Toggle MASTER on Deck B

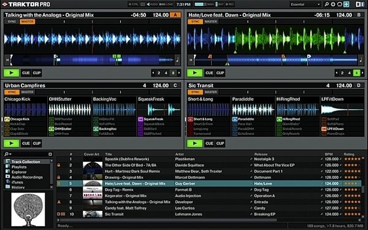[211, 21]
